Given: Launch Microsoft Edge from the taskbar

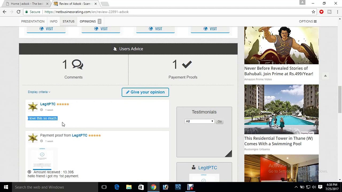Looking at the screenshot, I should 117,187.
